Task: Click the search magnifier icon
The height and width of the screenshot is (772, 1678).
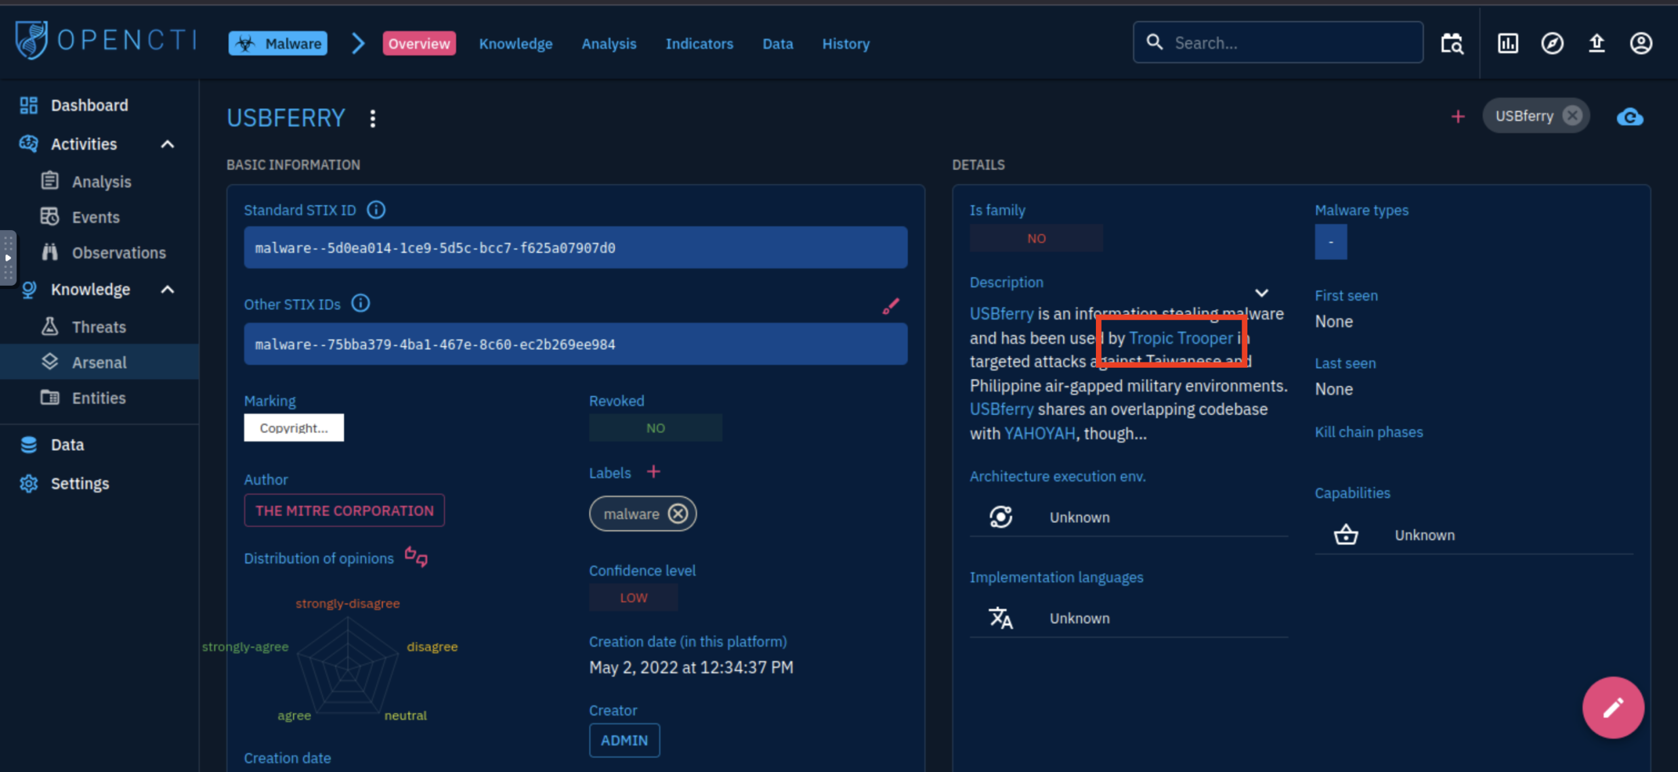Action: (x=1154, y=43)
